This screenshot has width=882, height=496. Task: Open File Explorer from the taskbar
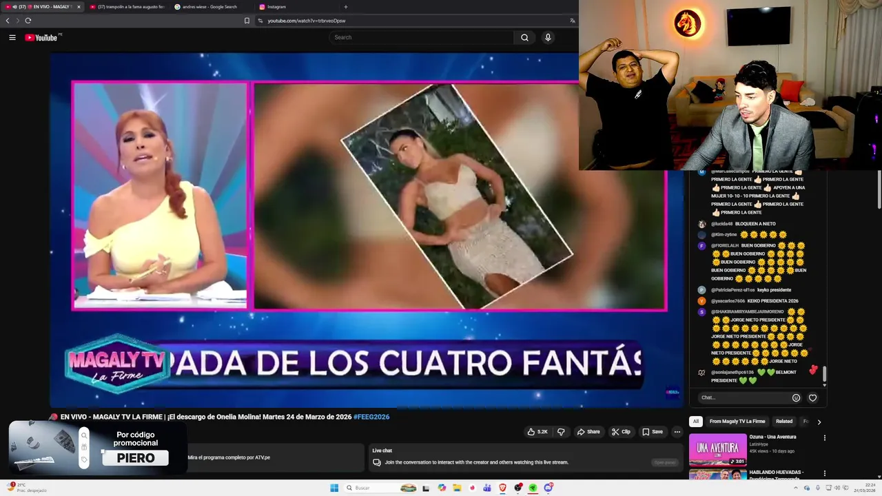tap(457, 488)
